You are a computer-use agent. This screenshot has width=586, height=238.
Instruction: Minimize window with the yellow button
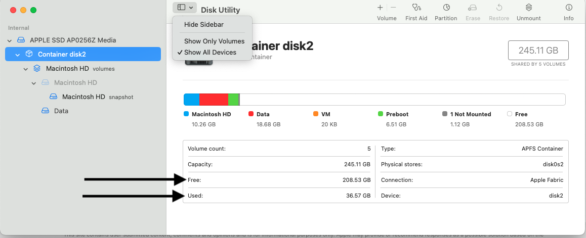[x=23, y=10]
